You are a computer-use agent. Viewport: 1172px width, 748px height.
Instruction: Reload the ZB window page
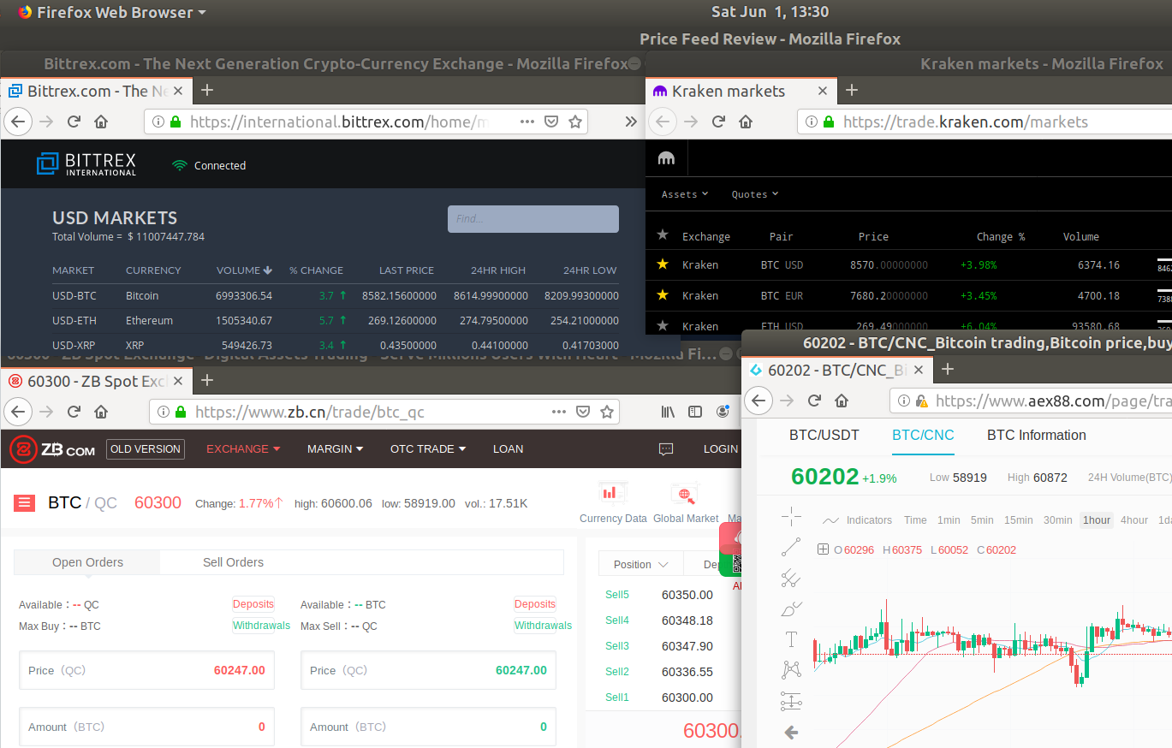point(74,412)
